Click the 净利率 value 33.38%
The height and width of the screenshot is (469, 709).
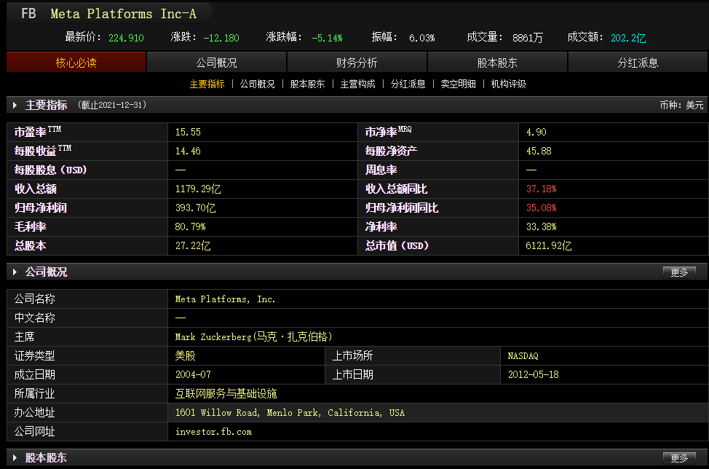click(x=542, y=226)
